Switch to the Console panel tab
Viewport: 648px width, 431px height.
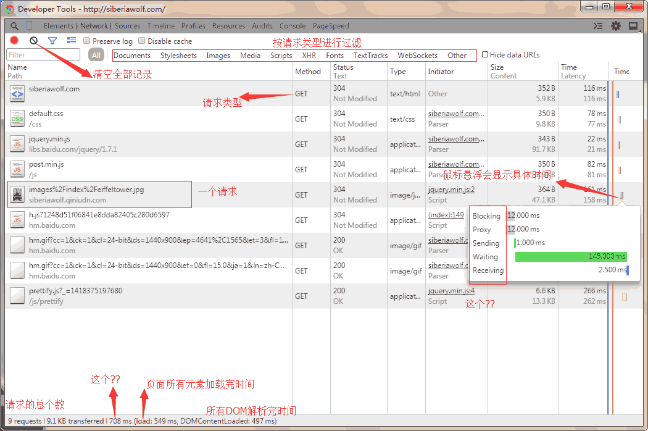293,26
